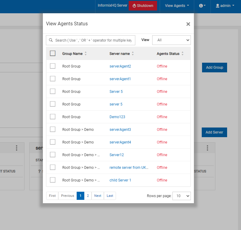This screenshot has height=230, width=241.
Task: Check the Server12 row checkbox
Action: click(53, 155)
